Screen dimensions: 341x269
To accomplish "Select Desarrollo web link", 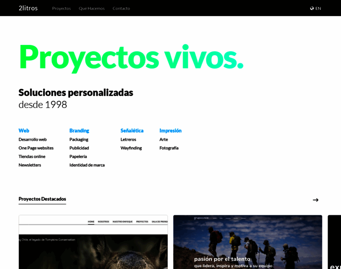I will (33, 139).
